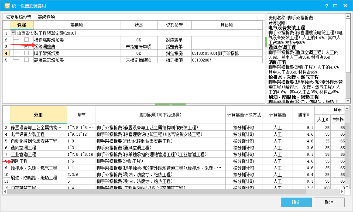Toggle 操作高度增加费 checkbox
The image size is (353, 212).
point(27,40)
